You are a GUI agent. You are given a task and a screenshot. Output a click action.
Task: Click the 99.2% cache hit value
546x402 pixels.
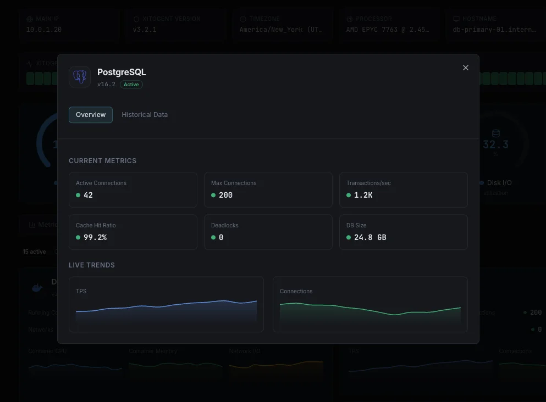coord(95,237)
